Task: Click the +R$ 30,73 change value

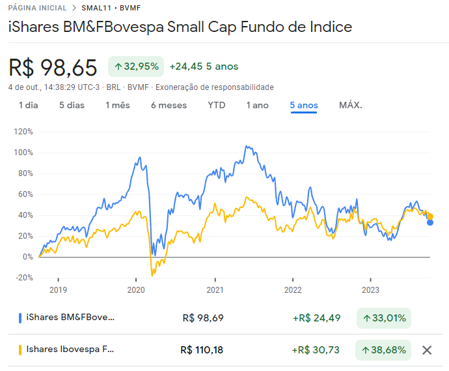Action: pos(316,350)
